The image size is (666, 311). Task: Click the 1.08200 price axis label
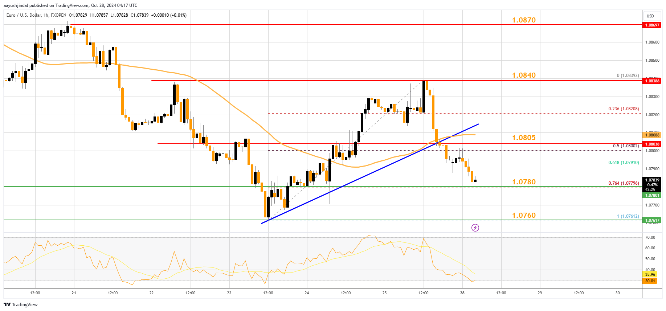click(652, 115)
